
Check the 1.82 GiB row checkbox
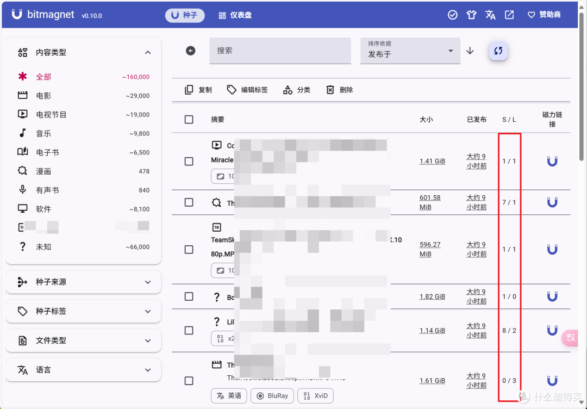click(189, 296)
